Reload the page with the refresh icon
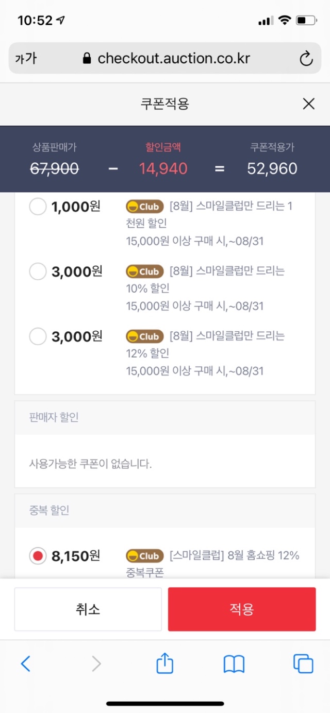 306,59
